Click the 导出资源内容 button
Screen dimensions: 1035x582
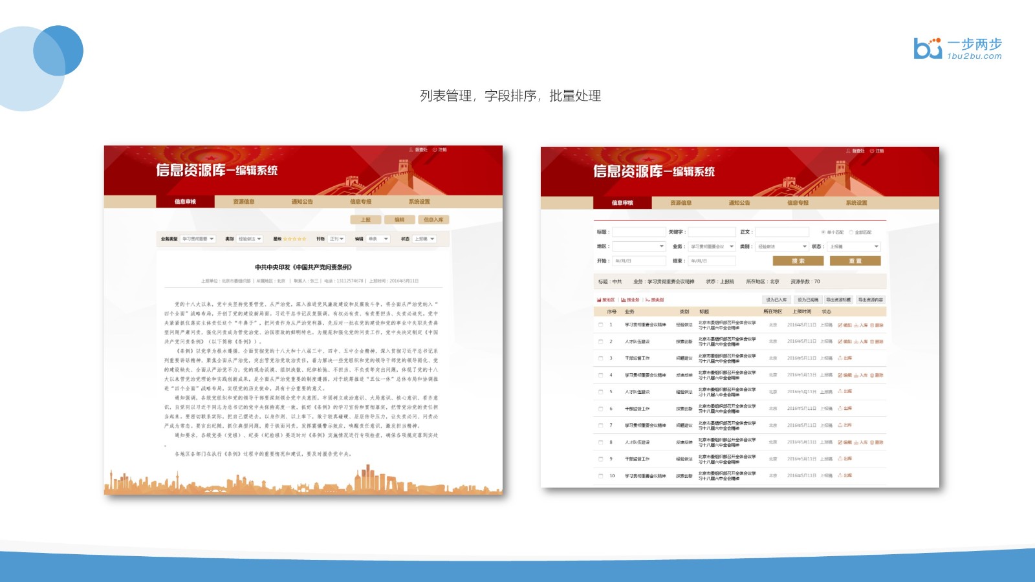point(871,300)
